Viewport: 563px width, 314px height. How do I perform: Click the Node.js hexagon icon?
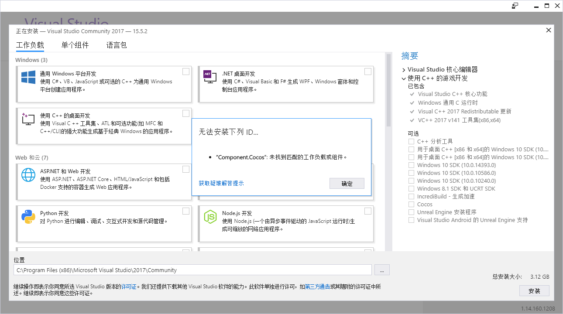pyautogui.click(x=210, y=217)
